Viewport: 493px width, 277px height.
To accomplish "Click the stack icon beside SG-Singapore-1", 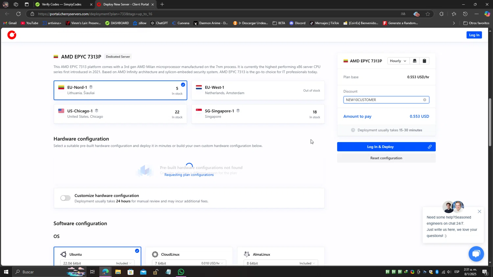I will click(x=238, y=111).
